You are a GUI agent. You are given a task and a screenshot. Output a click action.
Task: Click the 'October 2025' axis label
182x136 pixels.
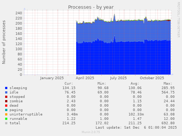[152, 78]
